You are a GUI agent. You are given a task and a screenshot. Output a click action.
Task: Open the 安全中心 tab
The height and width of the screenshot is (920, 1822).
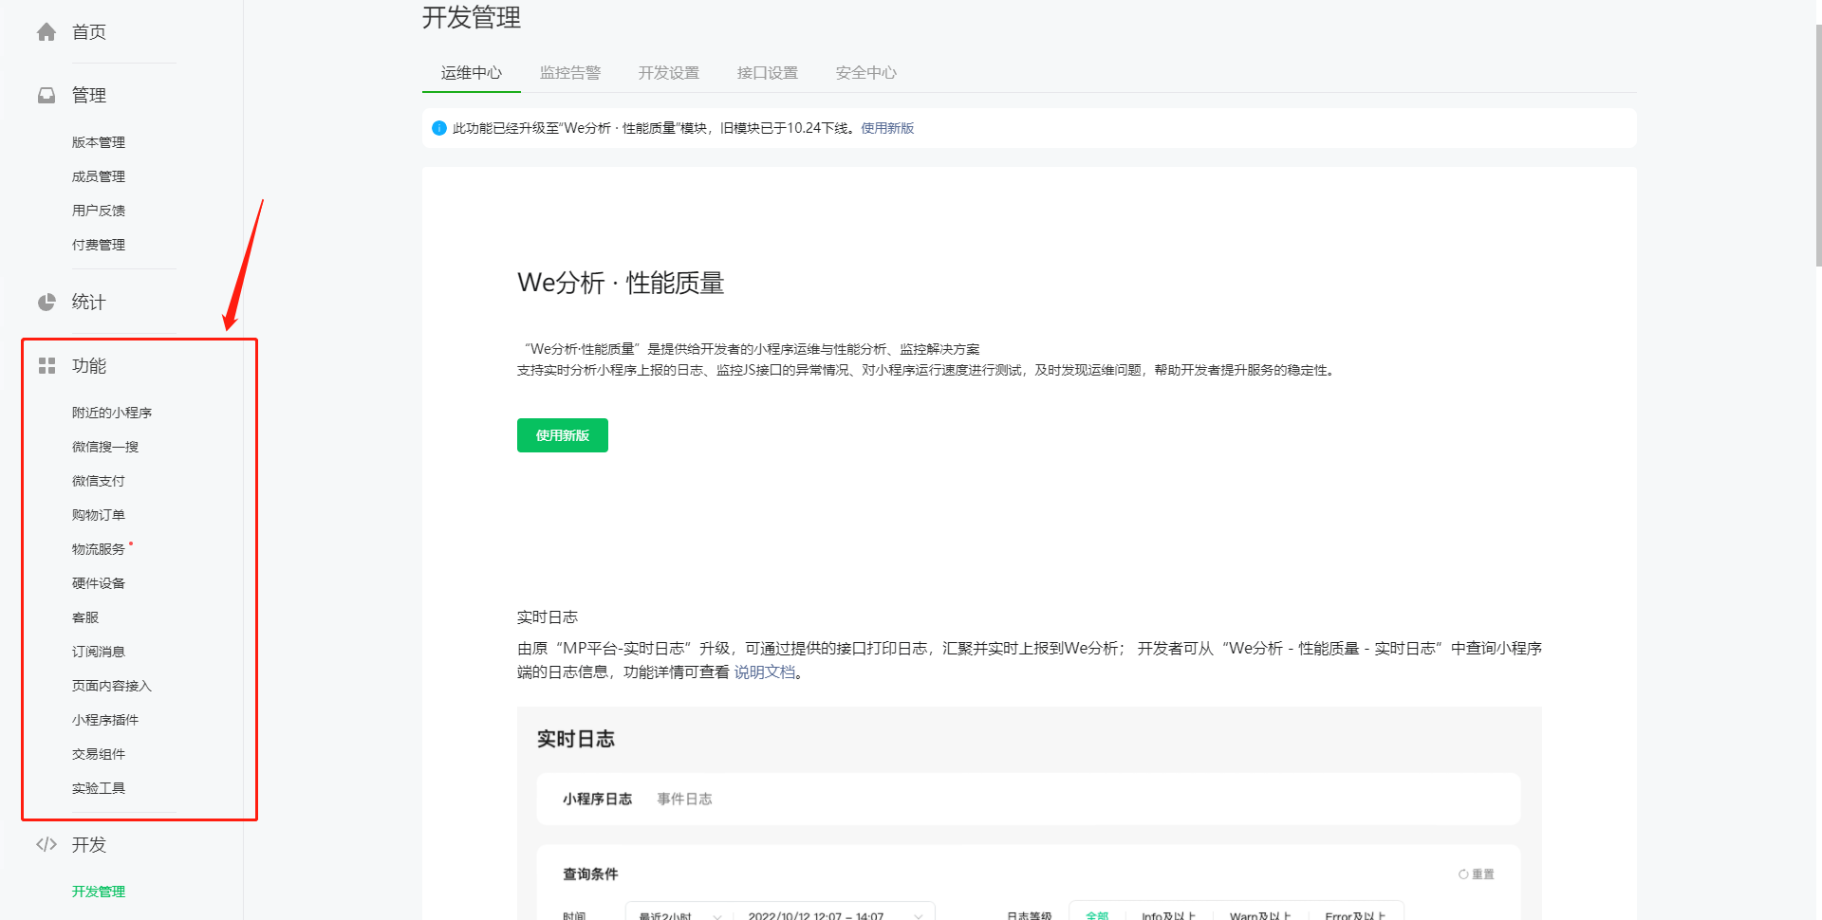point(866,73)
